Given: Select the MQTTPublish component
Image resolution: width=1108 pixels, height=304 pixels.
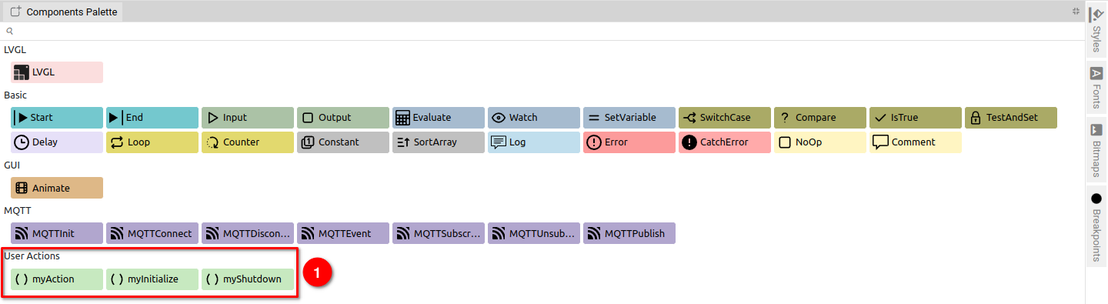Looking at the screenshot, I should tap(629, 233).
